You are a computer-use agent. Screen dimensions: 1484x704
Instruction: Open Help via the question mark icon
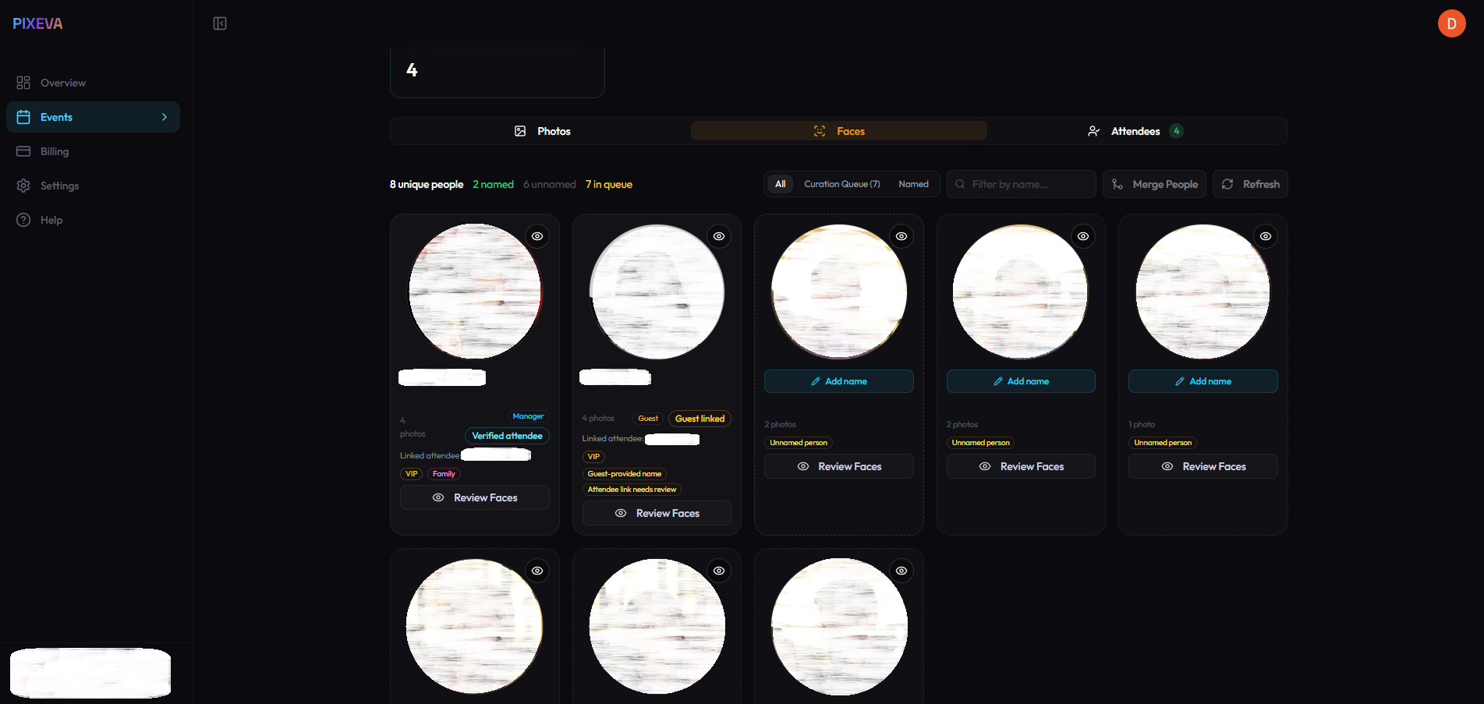24,220
